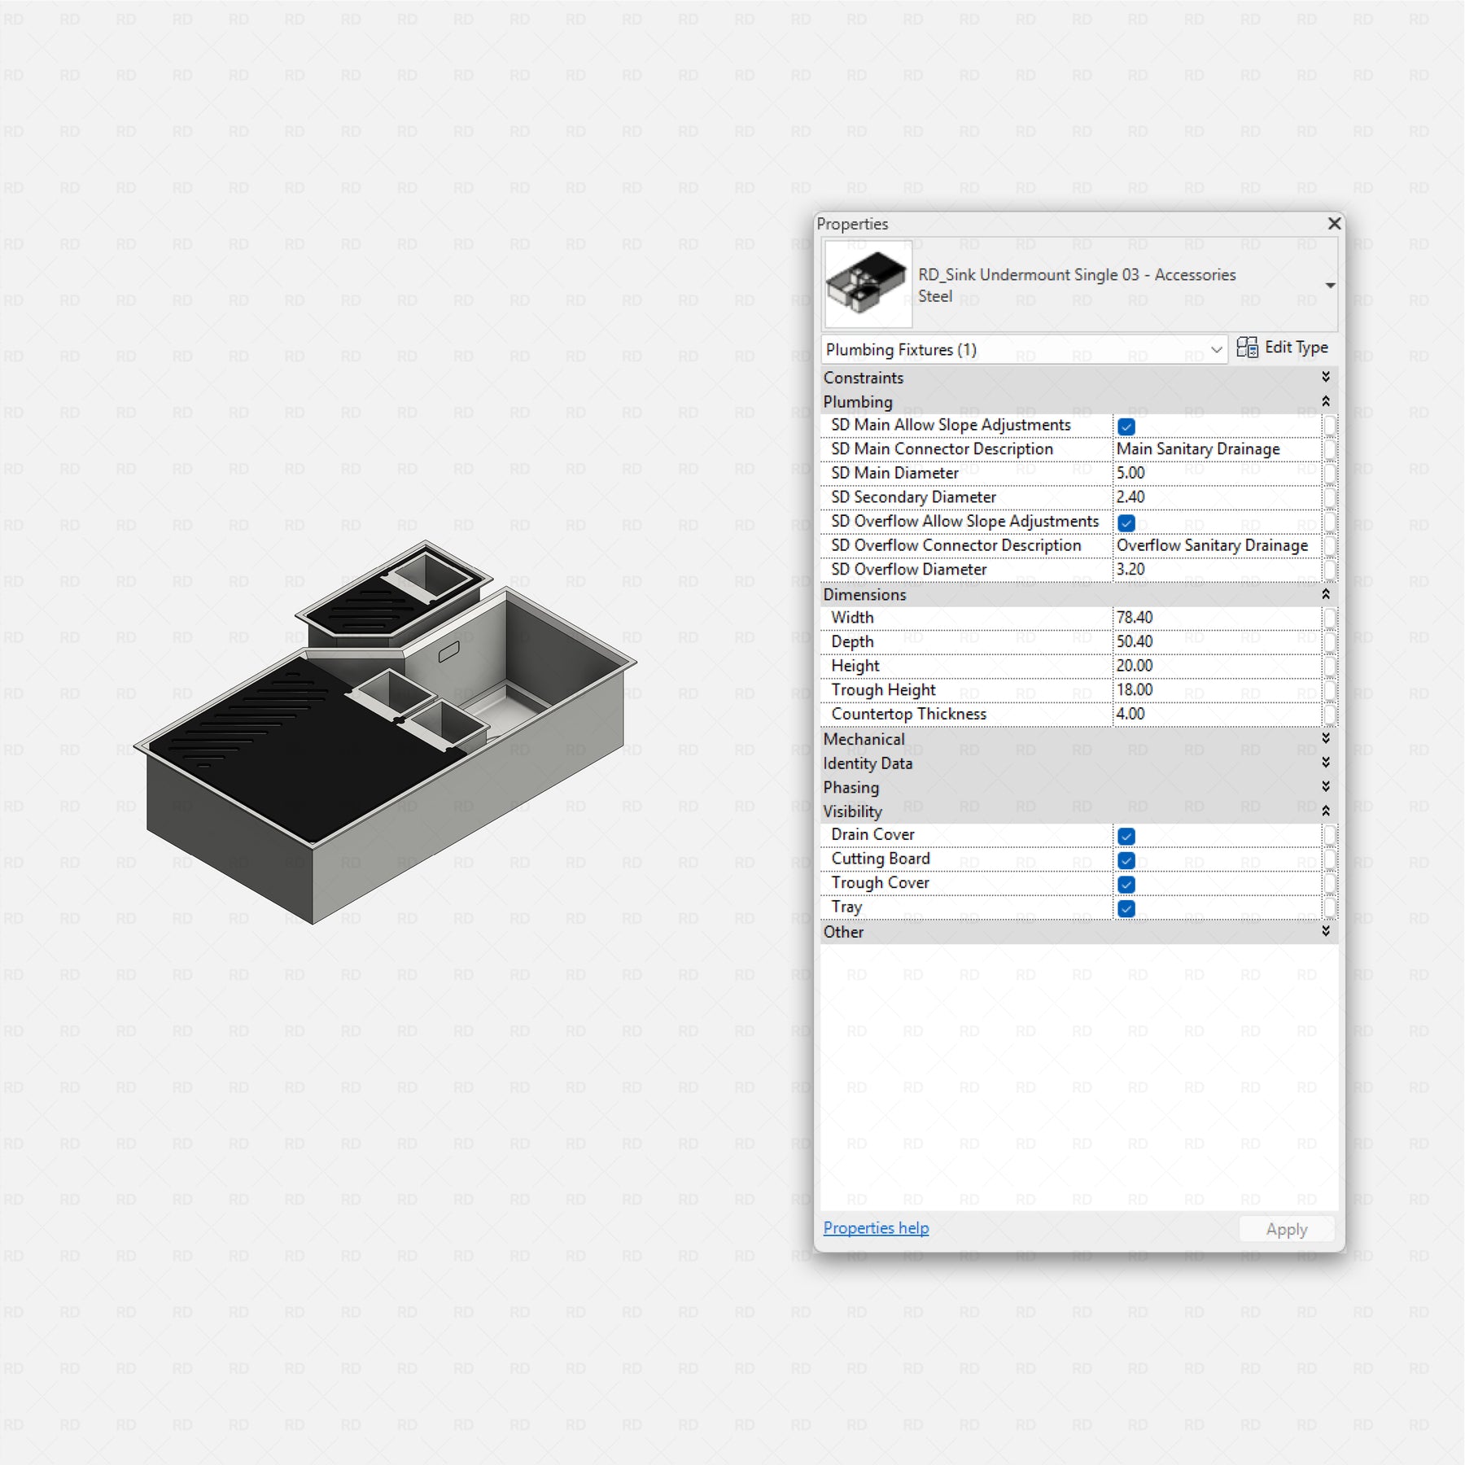The image size is (1465, 1465).
Task: Expand the Other section
Action: [1325, 931]
